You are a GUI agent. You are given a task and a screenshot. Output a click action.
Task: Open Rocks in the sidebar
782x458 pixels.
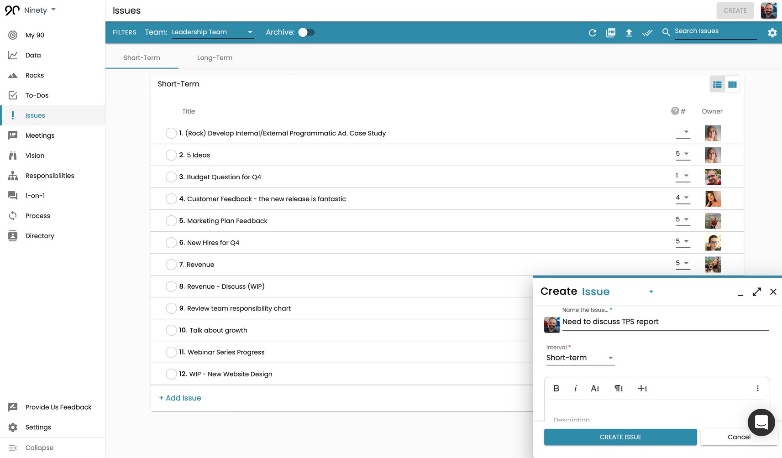(x=35, y=75)
